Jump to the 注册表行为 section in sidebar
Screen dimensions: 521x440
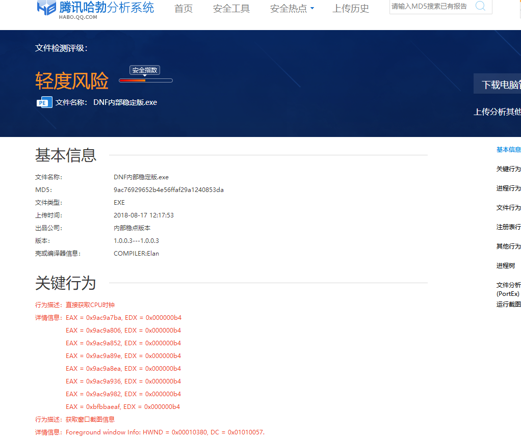click(508, 227)
